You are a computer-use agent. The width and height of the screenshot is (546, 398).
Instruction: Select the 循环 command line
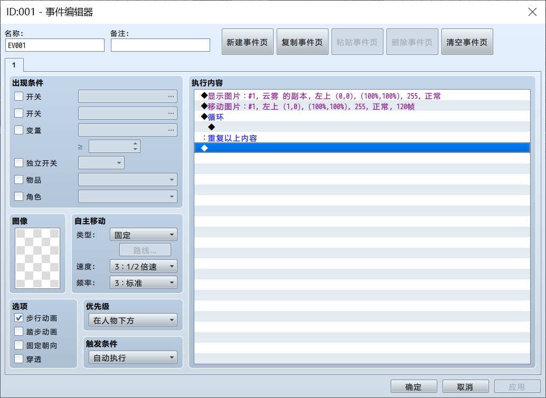[x=362, y=117]
